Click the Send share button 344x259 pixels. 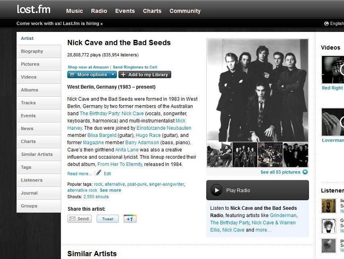(x=79, y=219)
